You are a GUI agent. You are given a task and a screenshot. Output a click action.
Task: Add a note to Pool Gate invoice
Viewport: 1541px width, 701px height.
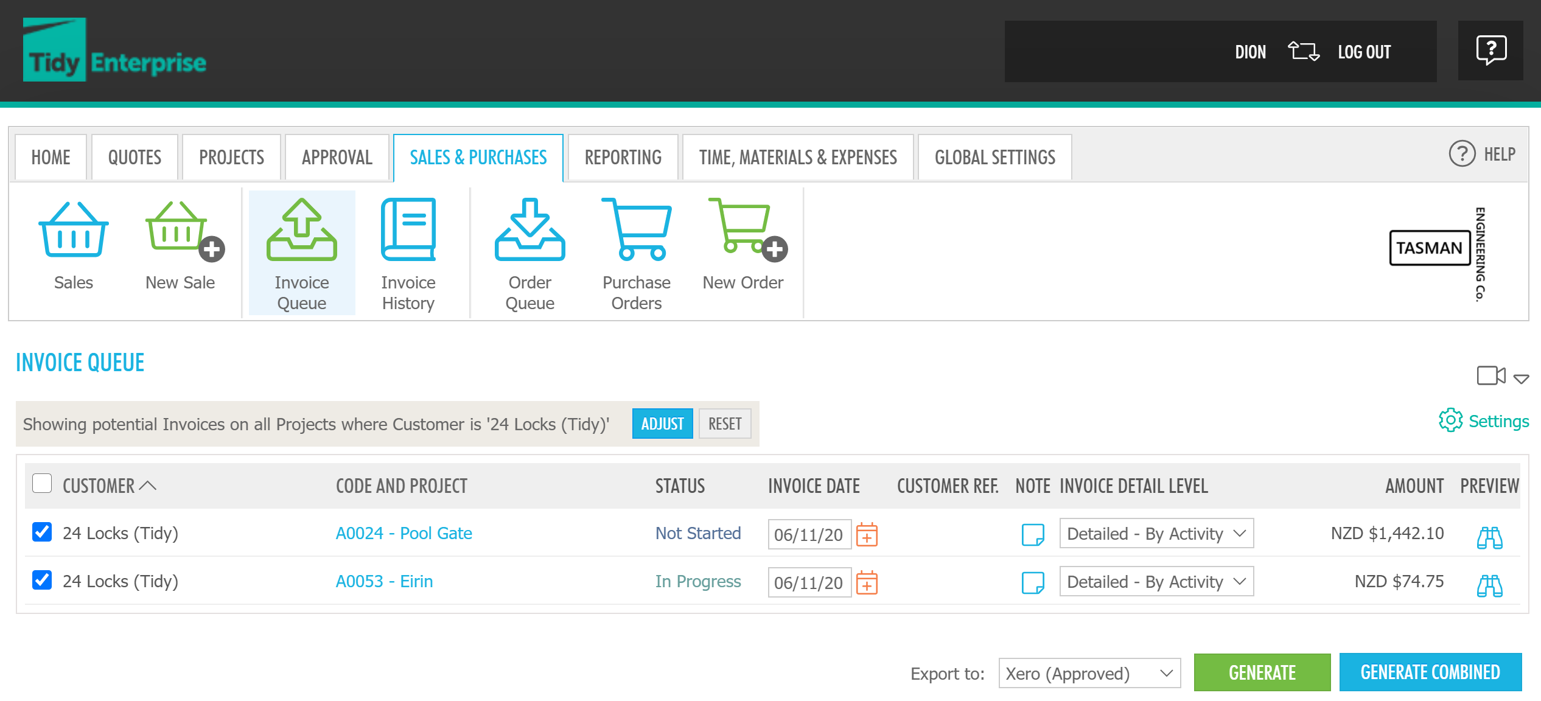1032,534
